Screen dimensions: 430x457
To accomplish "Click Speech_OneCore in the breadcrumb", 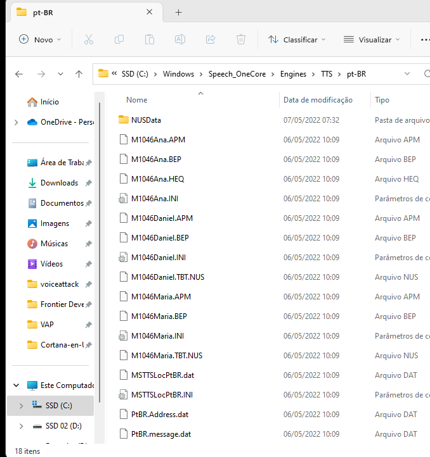I will tap(237, 74).
